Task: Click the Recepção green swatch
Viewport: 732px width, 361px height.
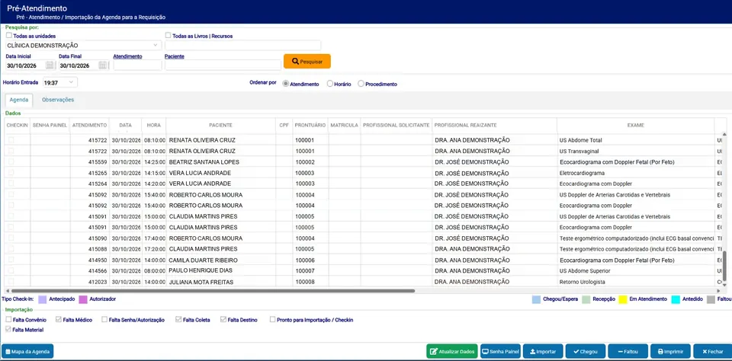Action: click(586, 299)
